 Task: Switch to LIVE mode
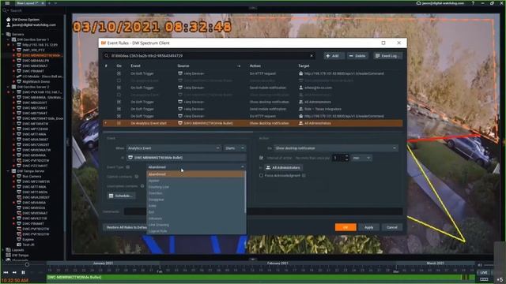pos(483,272)
